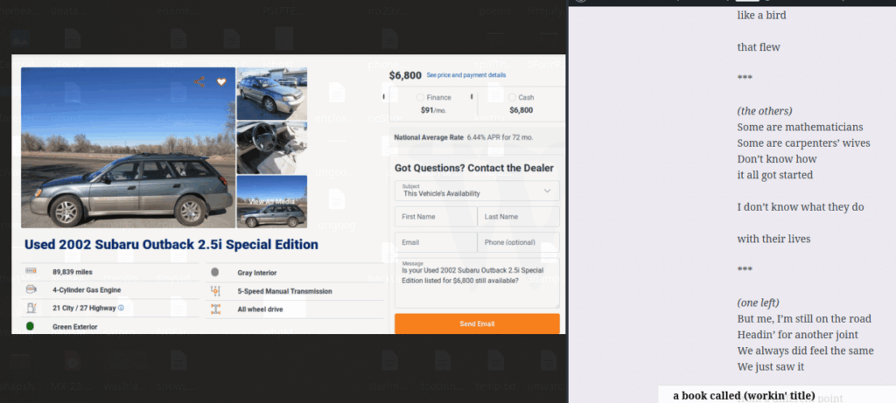Click the 89,839 miles spec

73,272
